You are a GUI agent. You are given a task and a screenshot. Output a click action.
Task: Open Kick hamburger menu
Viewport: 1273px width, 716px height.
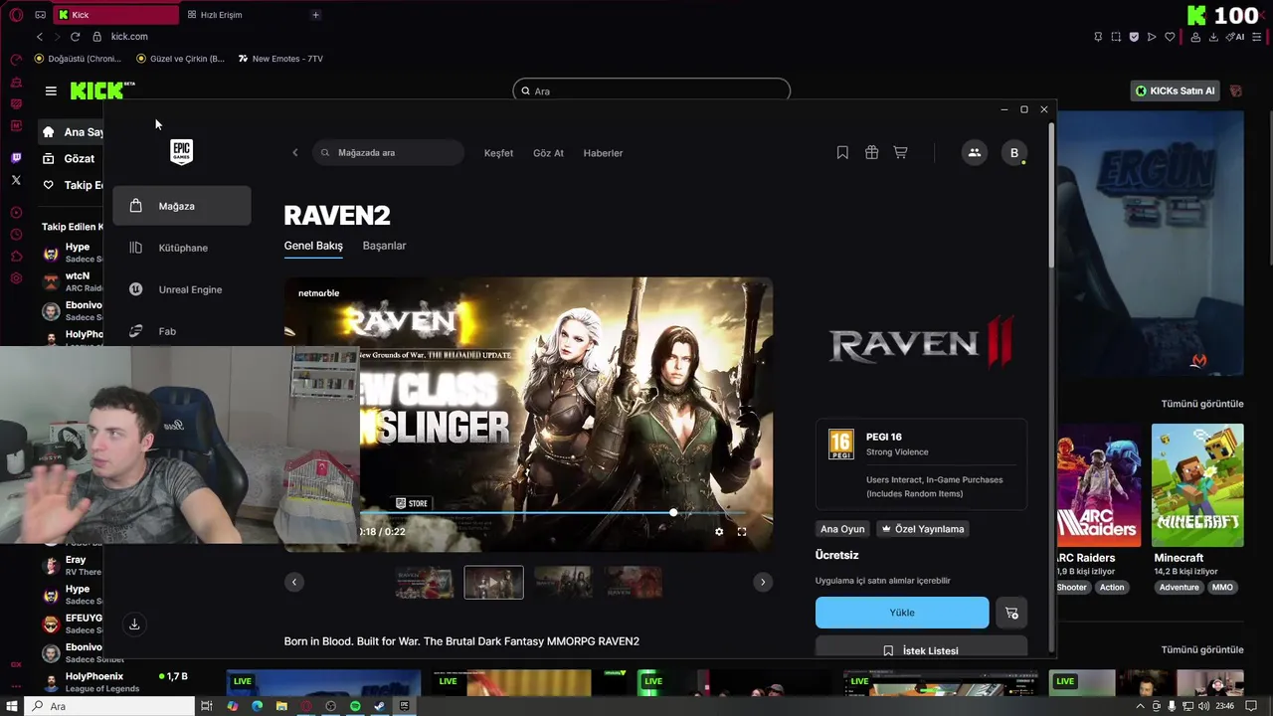tap(51, 90)
